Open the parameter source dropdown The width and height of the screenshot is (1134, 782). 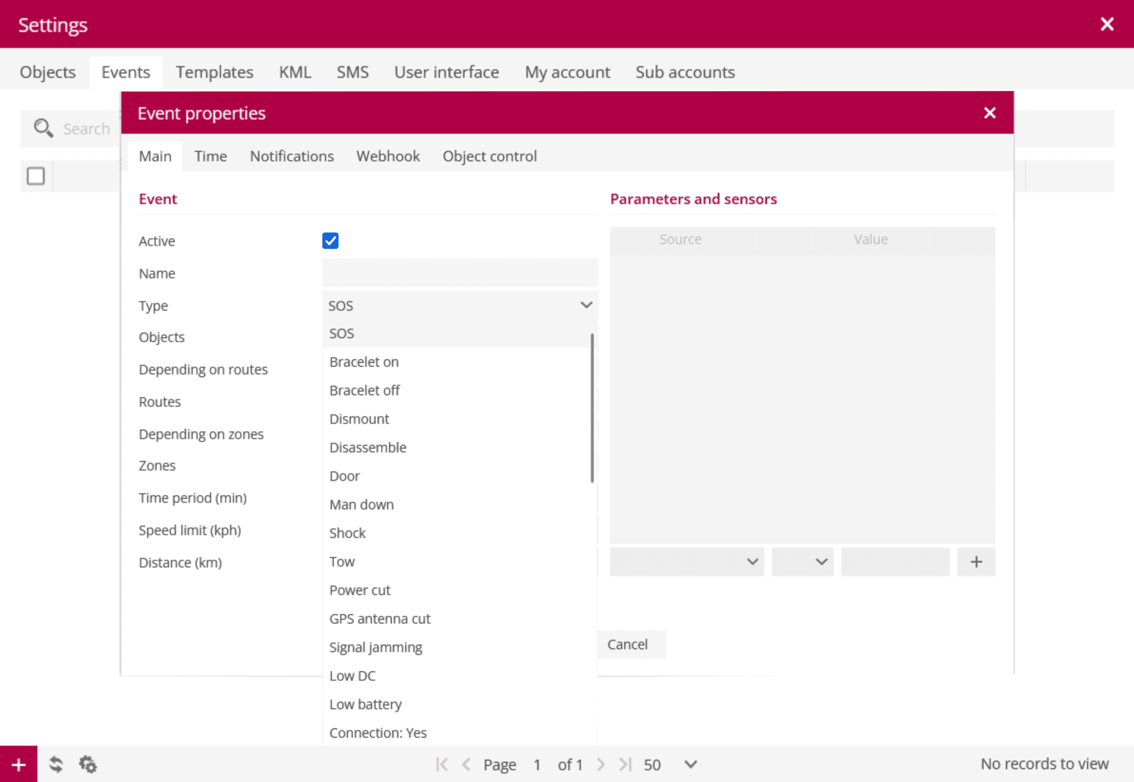tap(686, 562)
